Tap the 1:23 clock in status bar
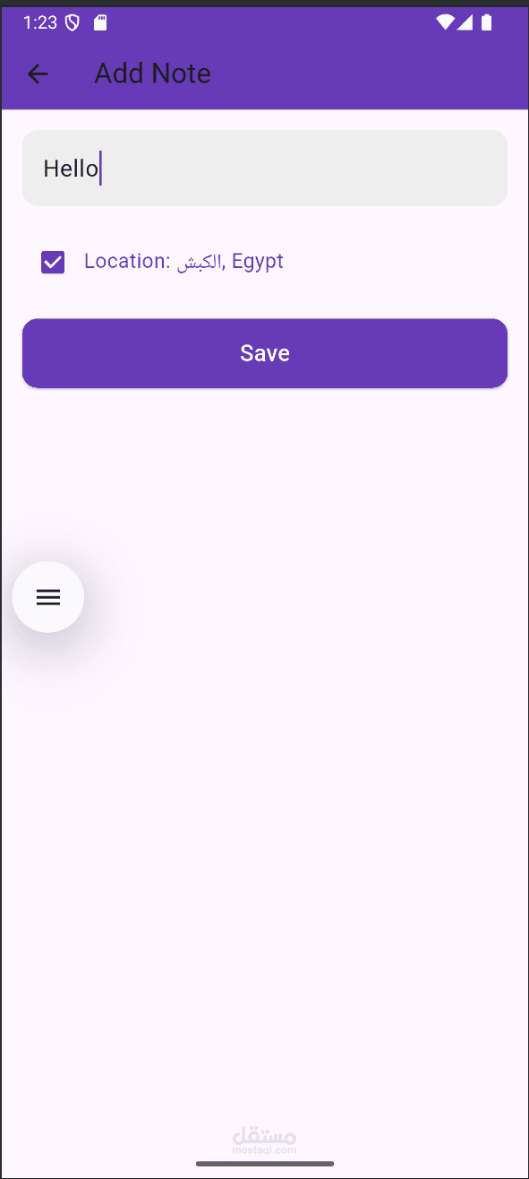The image size is (529, 1179). 40,23
